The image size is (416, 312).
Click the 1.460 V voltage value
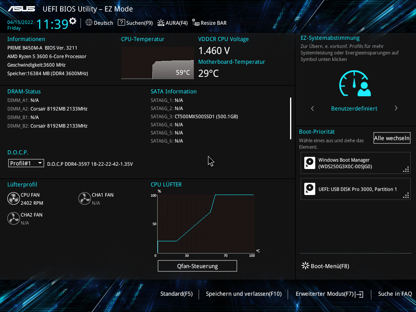pyautogui.click(x=214, y=50)
